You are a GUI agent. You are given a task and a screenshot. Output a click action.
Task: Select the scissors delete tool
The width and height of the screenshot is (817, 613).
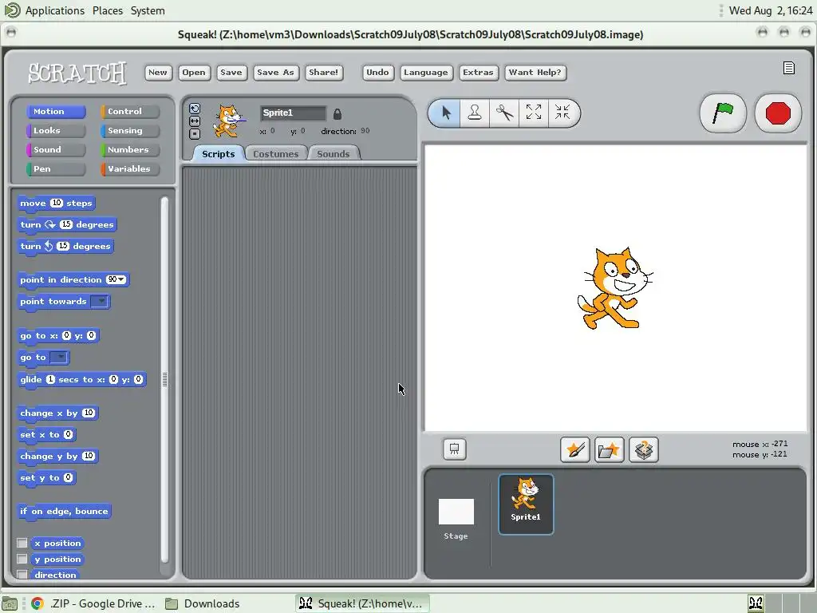[x=504, y=113]
